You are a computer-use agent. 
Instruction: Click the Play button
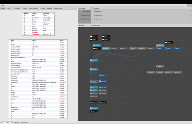17,122
